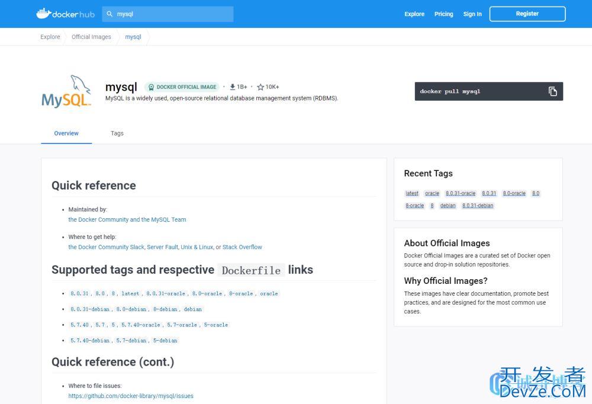Switch to the Tags tab
This screenshot has width=592, height=404.
pyautogui.click(x=117, y=134)
